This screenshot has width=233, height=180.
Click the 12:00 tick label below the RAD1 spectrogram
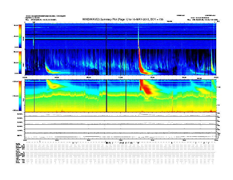click(x=120, y=77)
